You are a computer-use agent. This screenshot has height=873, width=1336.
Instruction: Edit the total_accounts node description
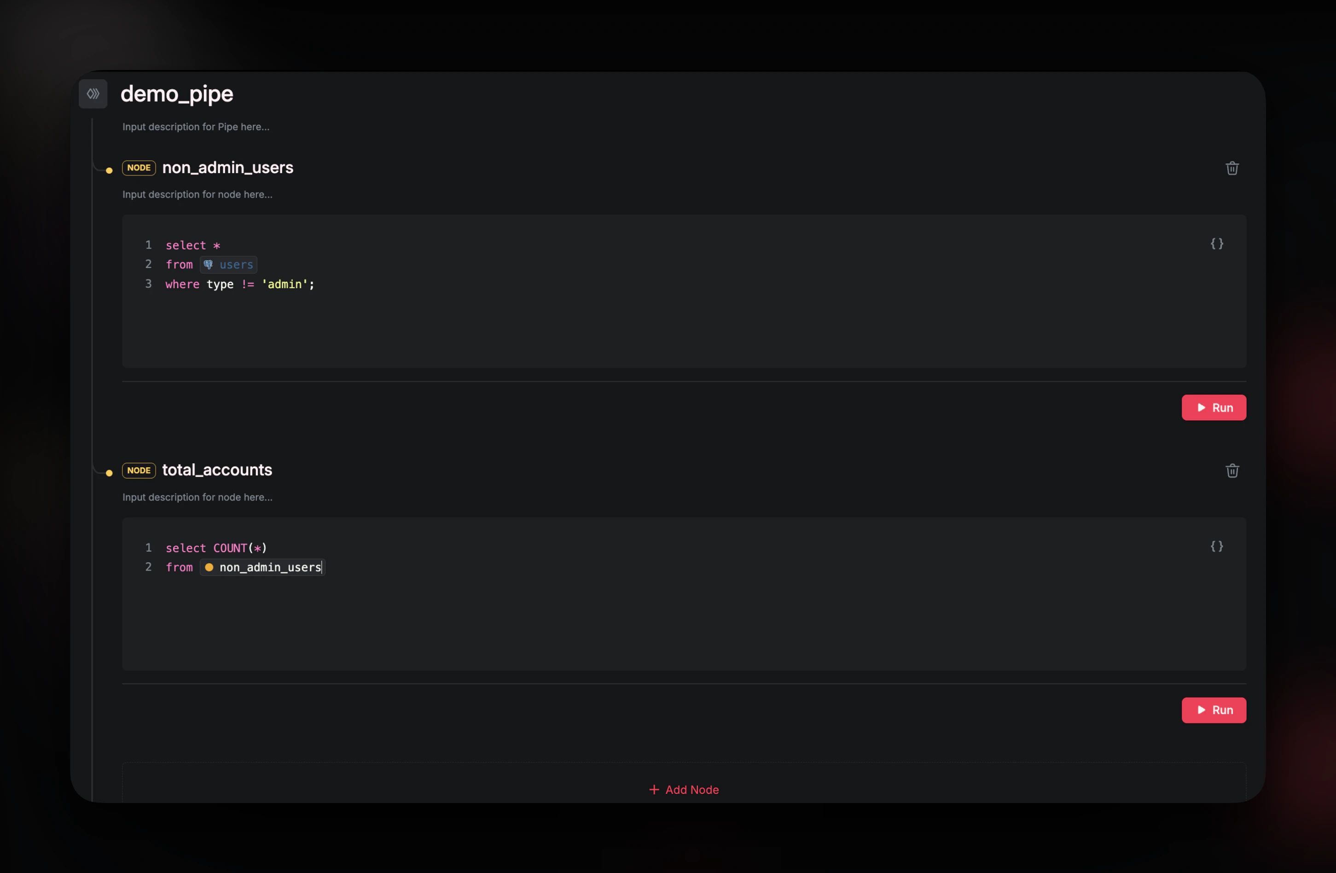point(197,497)
